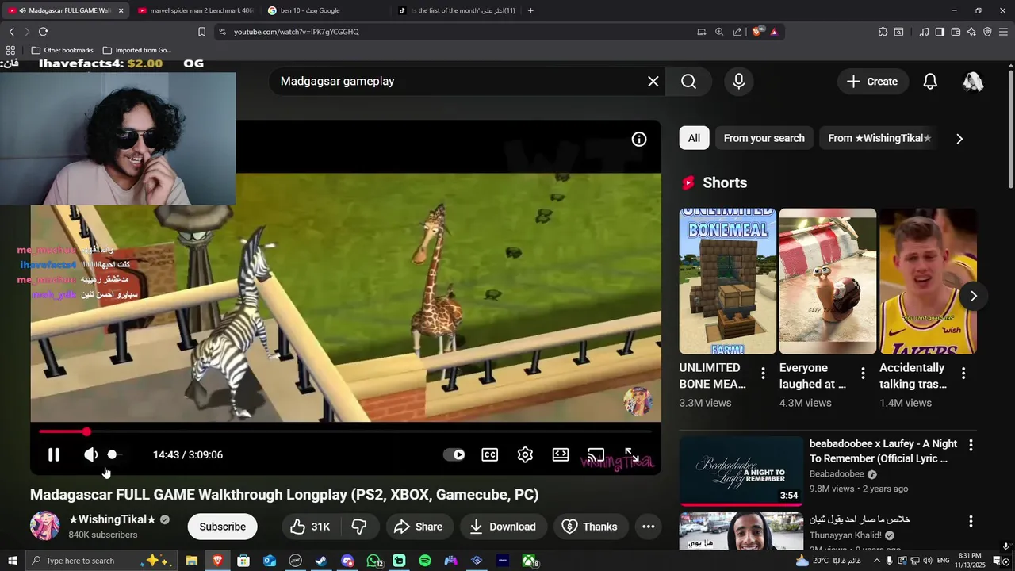Viewport: 1015px width, 571px height.
Task: Send Thanks to creator
Action: click(590, 527)
